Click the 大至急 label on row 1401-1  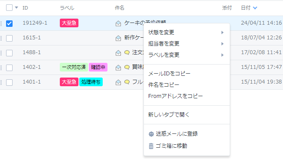[69, 82]
